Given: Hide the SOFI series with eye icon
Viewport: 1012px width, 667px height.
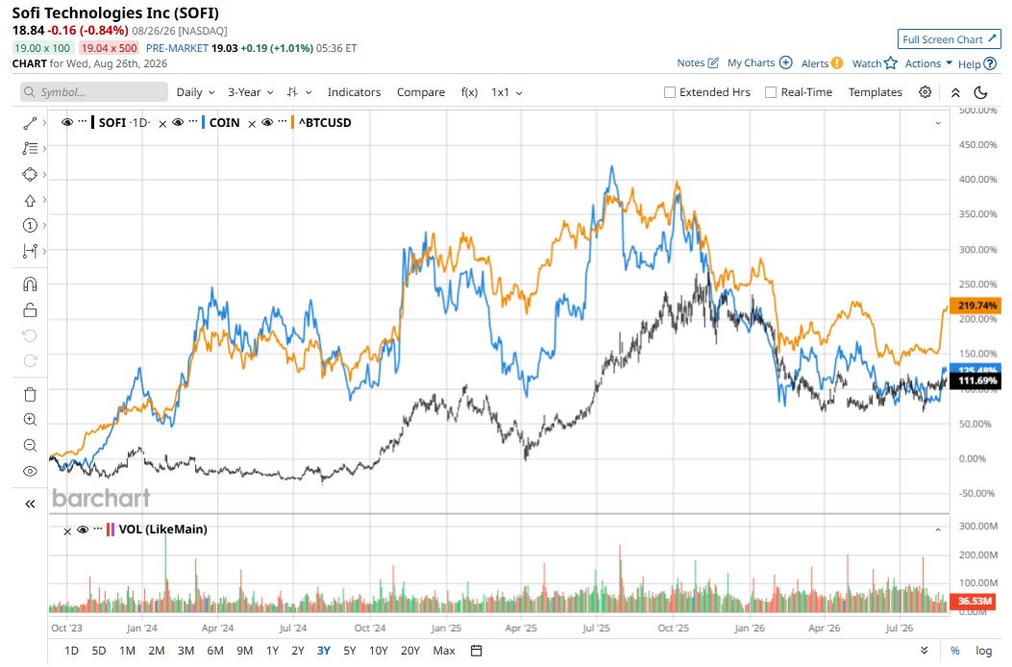Looking at the screenshot, I should click(x=67, y=122).
